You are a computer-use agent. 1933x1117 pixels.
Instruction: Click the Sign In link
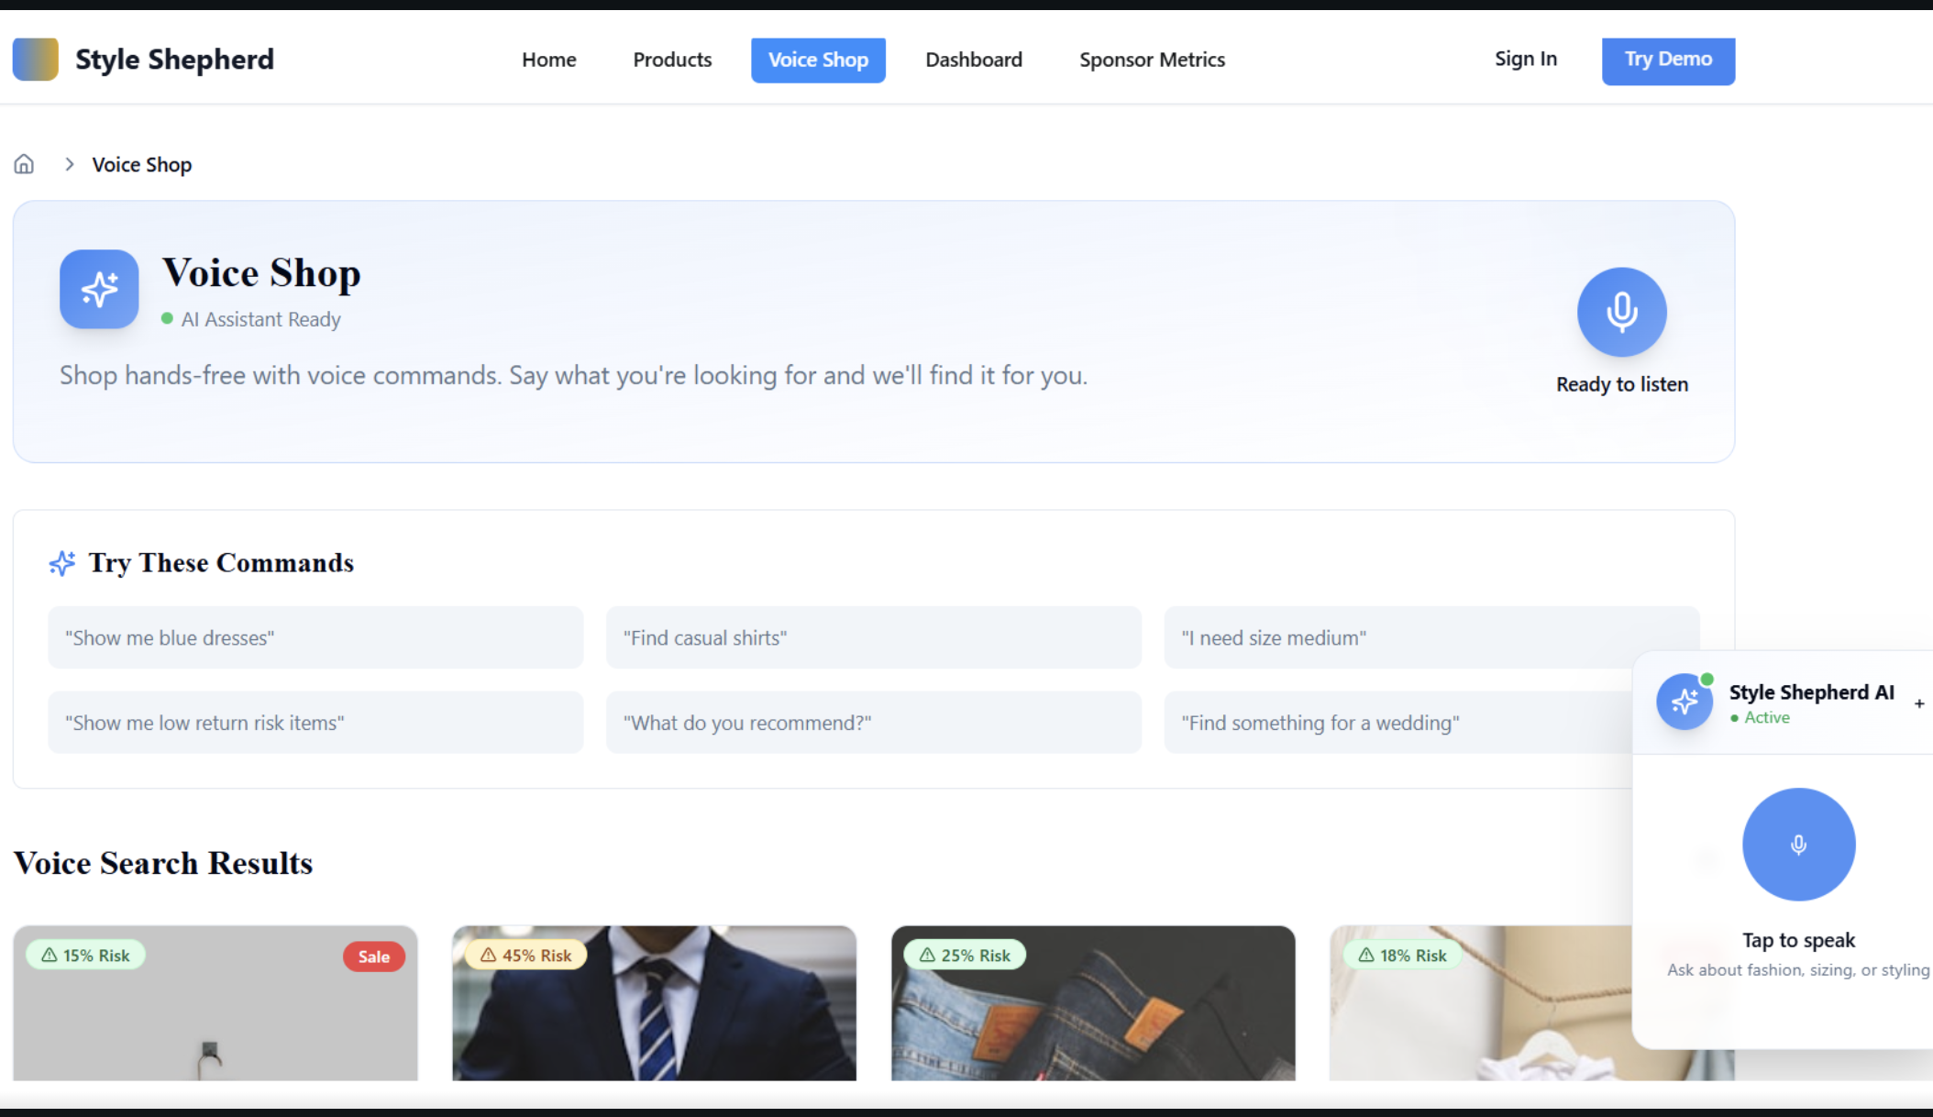point(1525,59)
